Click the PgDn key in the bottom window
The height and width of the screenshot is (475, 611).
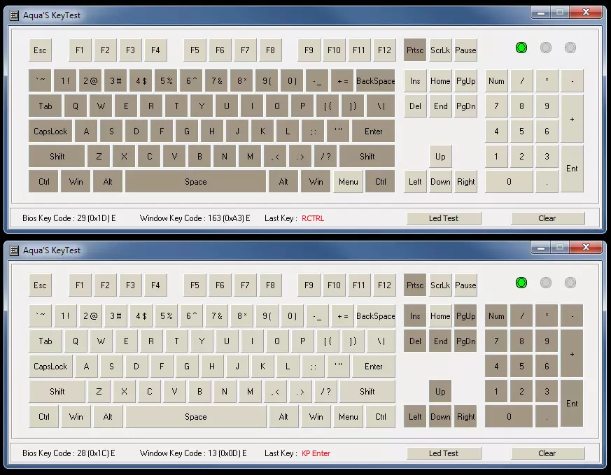[x=465, y=341]
